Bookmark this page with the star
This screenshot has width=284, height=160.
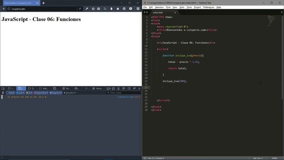[x=93, y=9]
